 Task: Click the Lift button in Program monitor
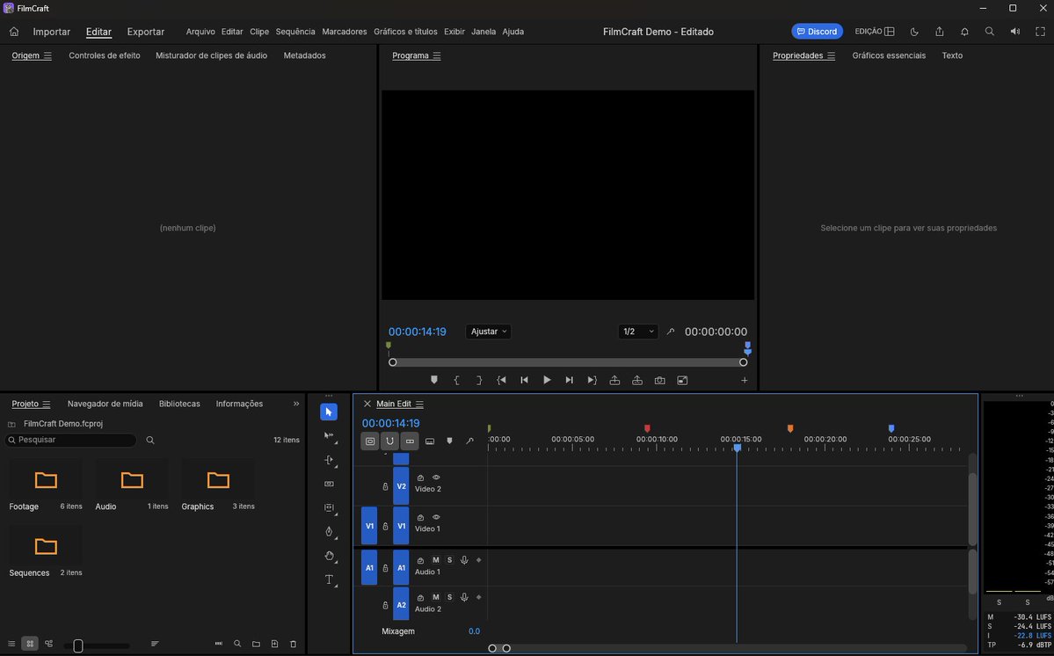614,381
